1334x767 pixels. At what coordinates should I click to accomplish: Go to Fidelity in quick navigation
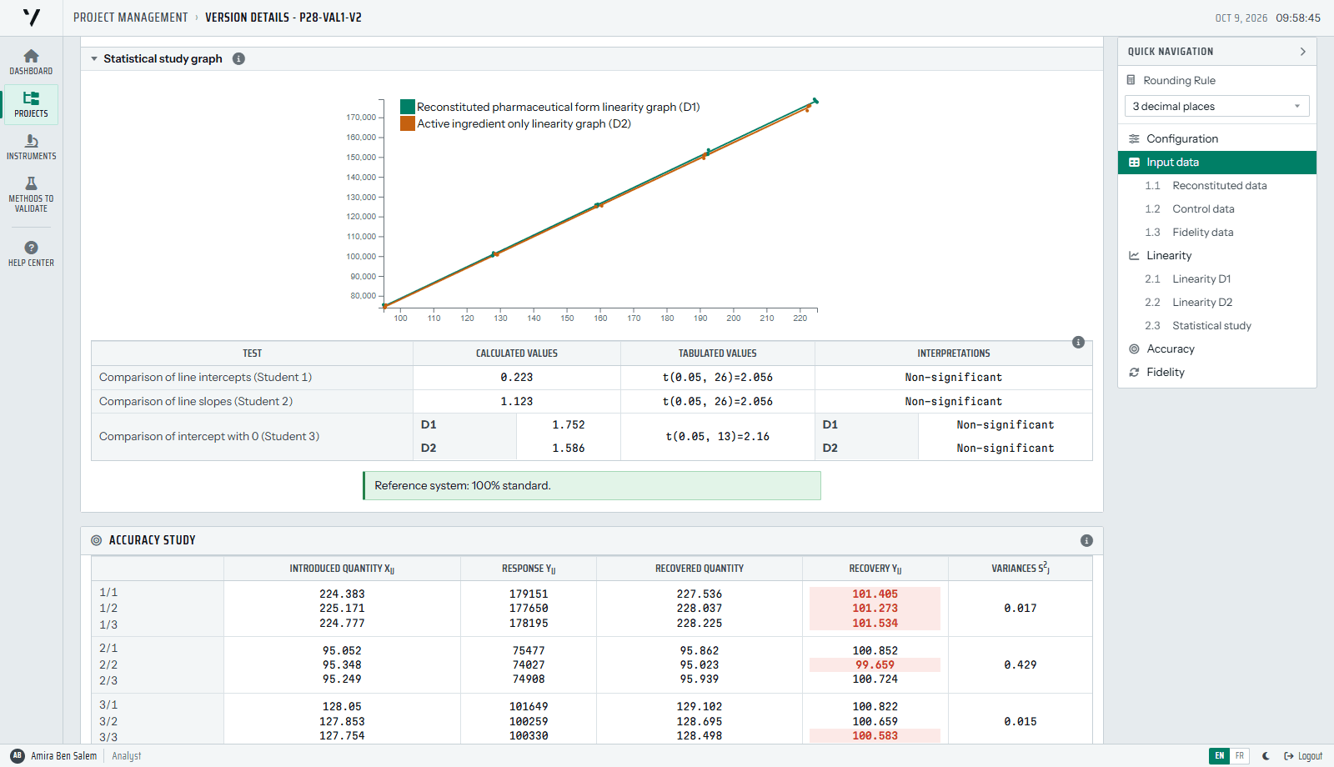(x=1216, y=372)
